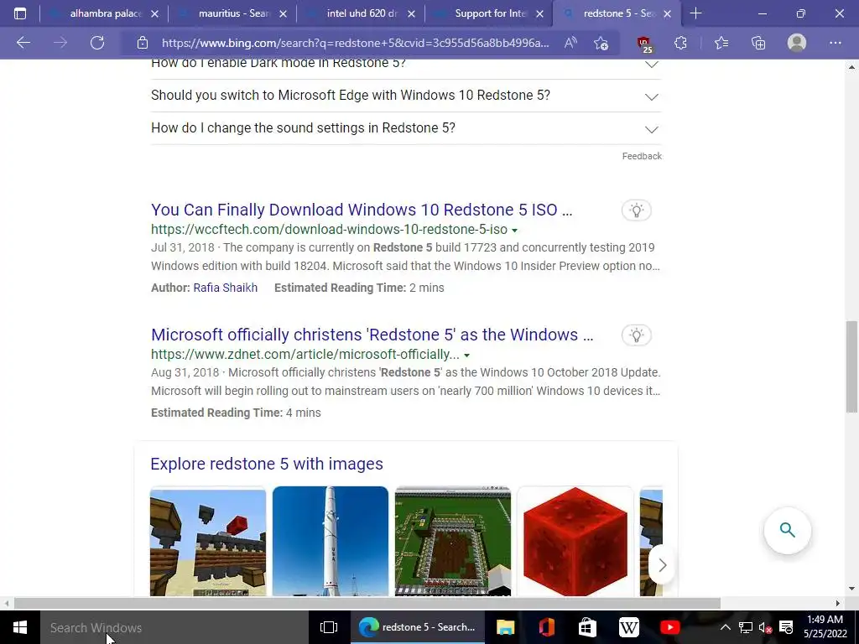Open "You Can Finally Download Windows 10 Redstone 5 ISO" link

(362, 210)
